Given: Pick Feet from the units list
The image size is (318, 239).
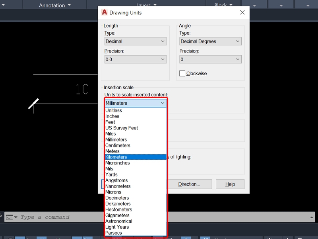Looking at the screenshot, I should pyautogui.click(x=136, y=122).
